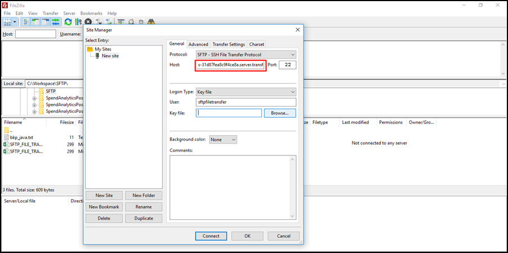Click the OK button
Image resolution: width=508 pixels, height=253 pixels.
point(247,236)
